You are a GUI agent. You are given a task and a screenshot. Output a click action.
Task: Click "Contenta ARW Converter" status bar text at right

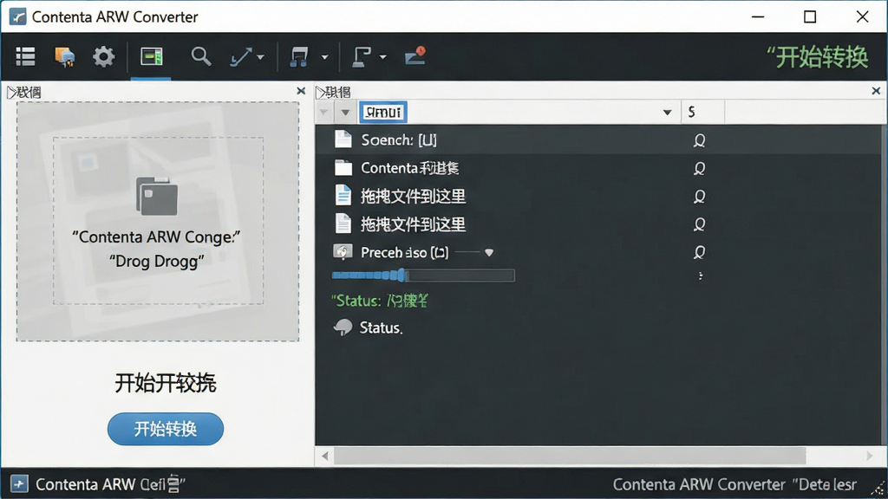pos(699,485)
